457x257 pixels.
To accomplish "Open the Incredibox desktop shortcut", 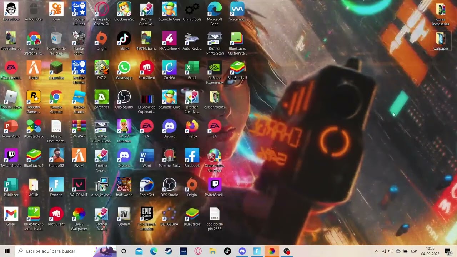I will [11, 12].
